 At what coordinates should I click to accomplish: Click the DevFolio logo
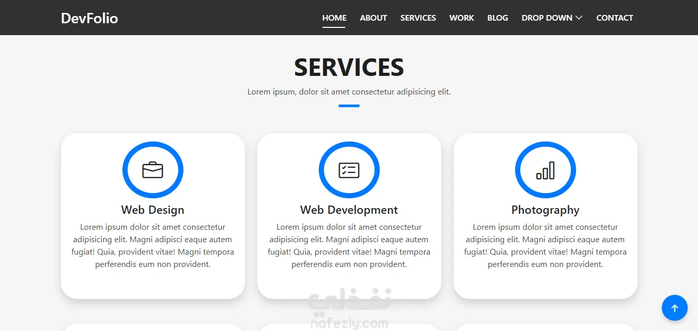coord(89,18)
